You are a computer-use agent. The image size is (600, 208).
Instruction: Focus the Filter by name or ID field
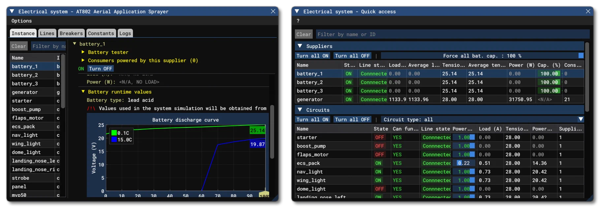click(453, 34)
